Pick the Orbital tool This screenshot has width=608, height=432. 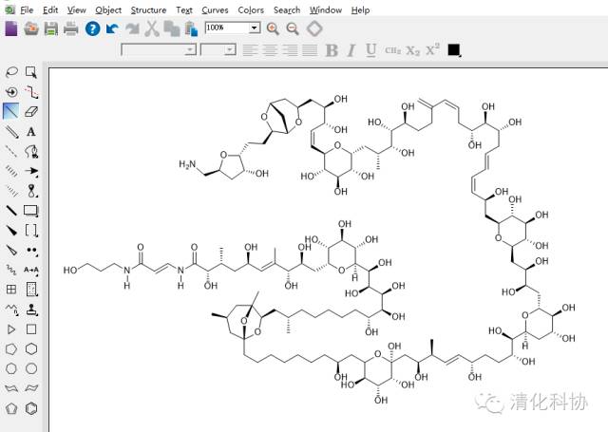[x=31, y=191]
